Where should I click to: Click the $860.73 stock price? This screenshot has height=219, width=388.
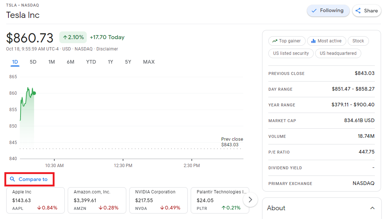coord(30,38)
